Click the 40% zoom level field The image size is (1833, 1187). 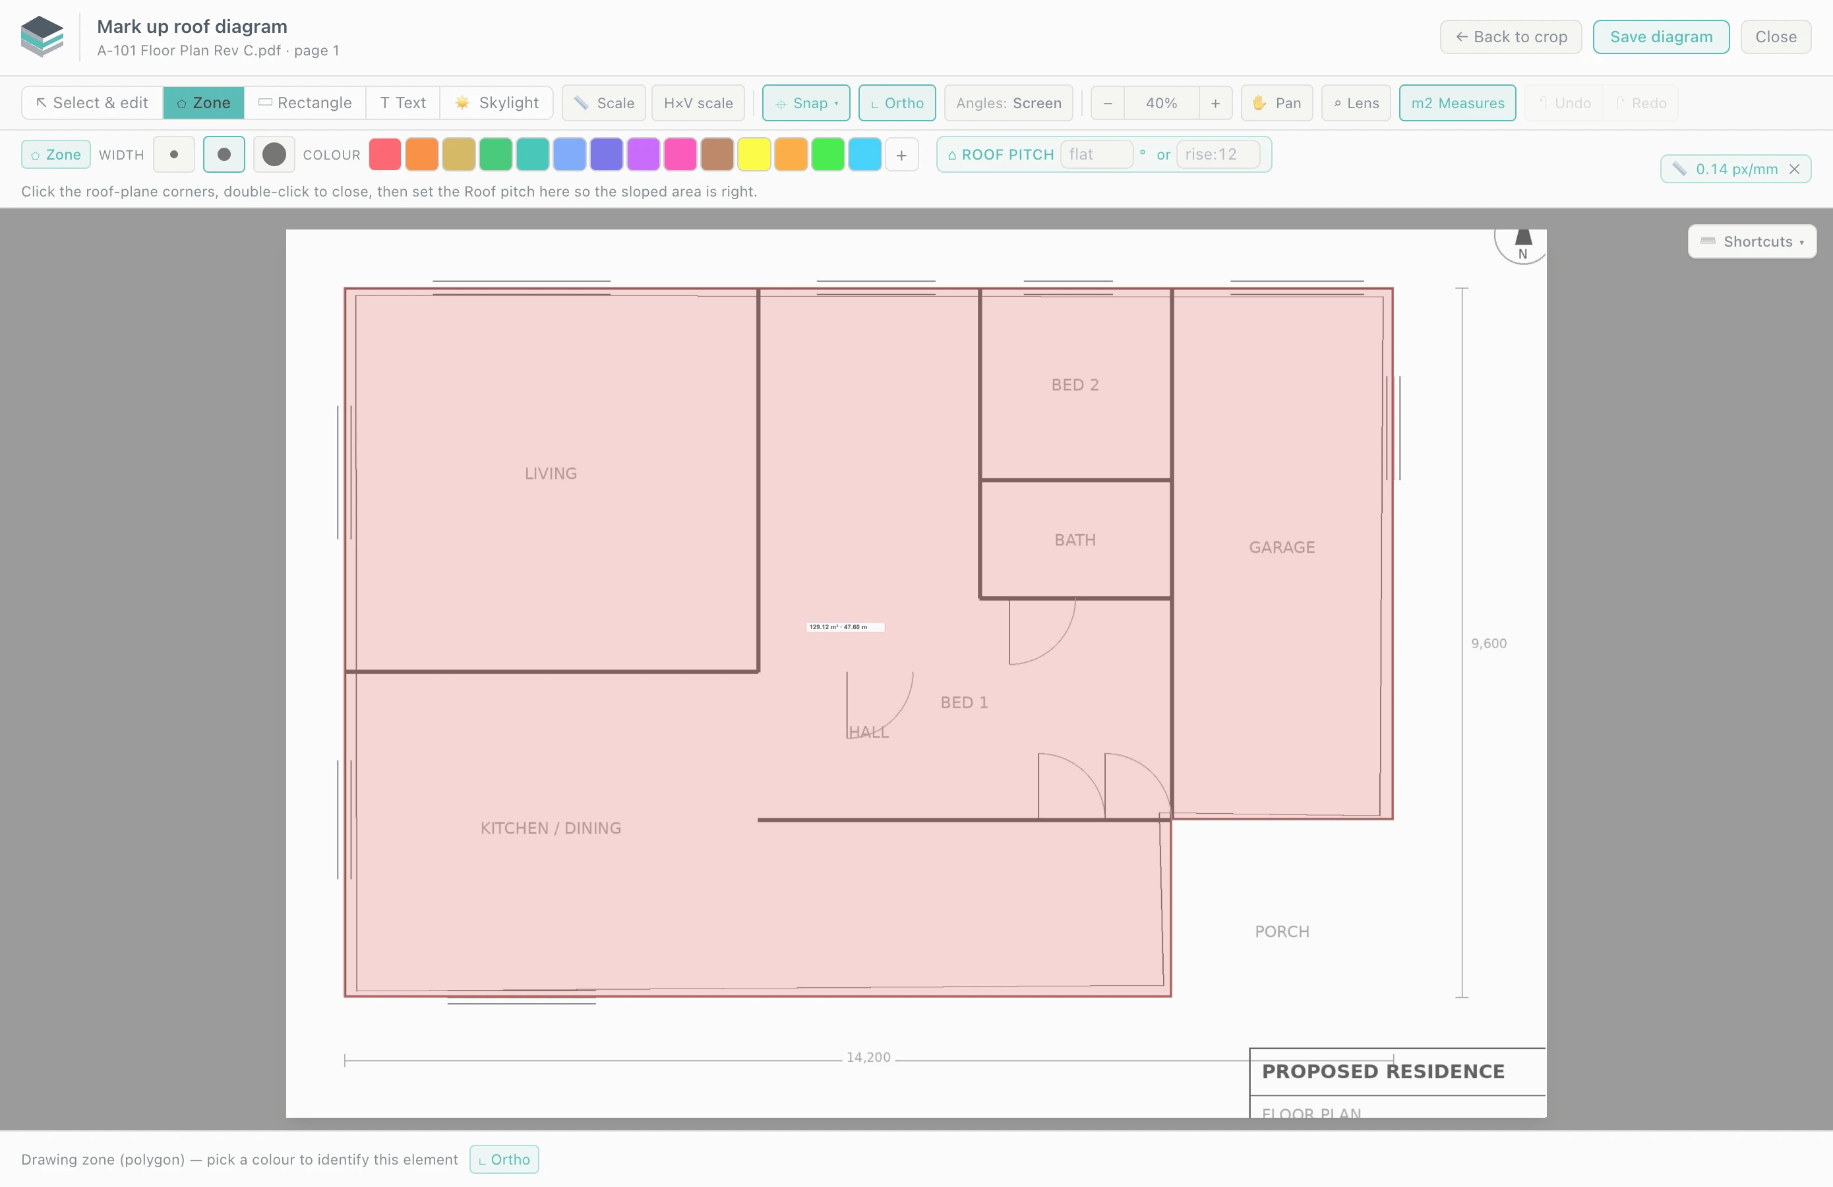(x=1161, y=102)
